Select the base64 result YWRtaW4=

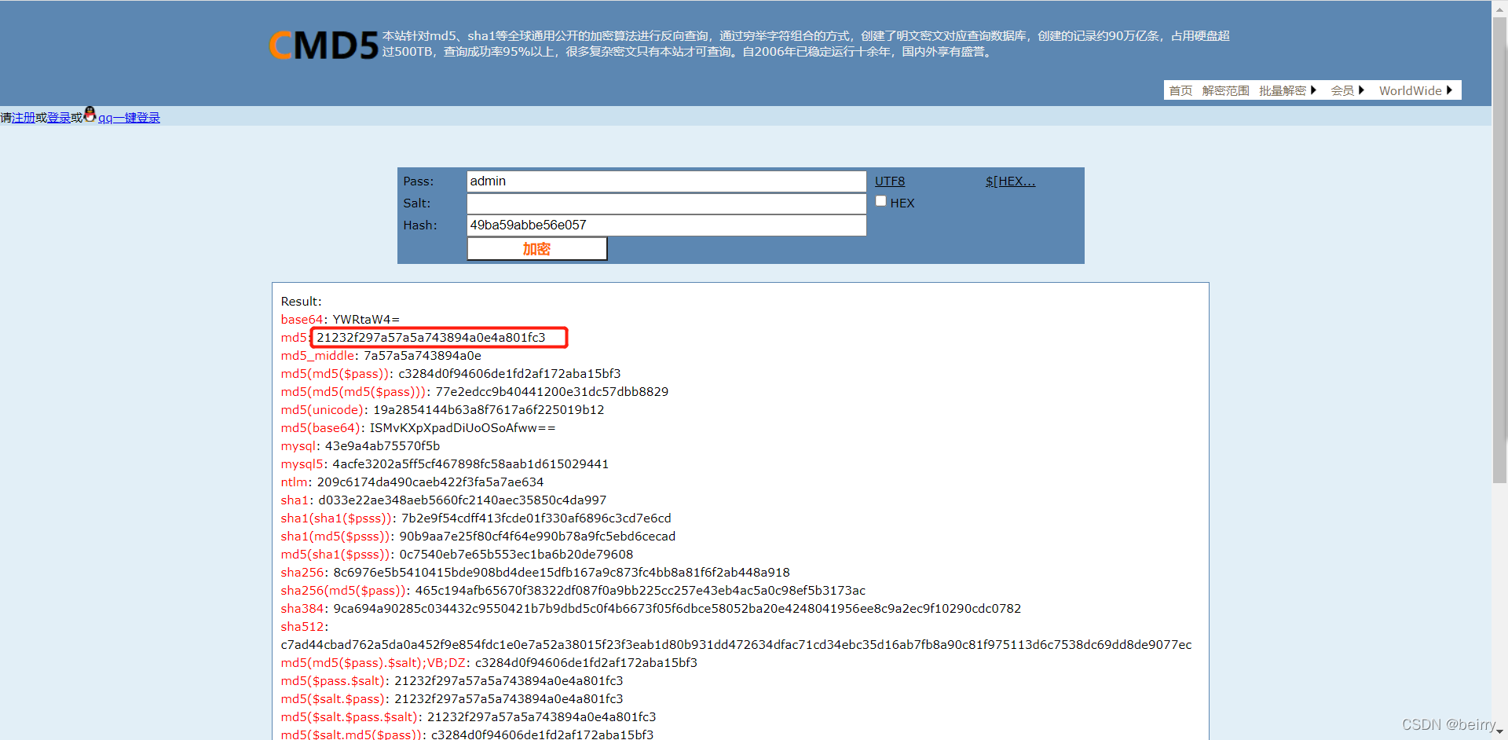point(366,320)
